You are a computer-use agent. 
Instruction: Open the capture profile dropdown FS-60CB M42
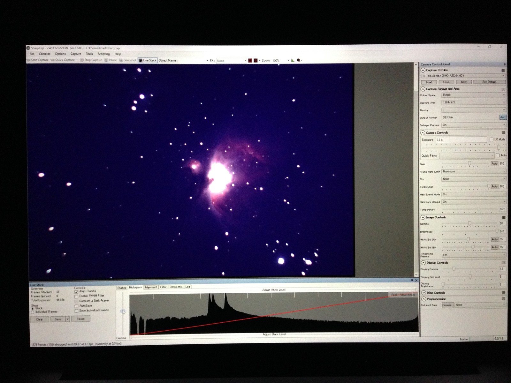click(x=463, y=76)
